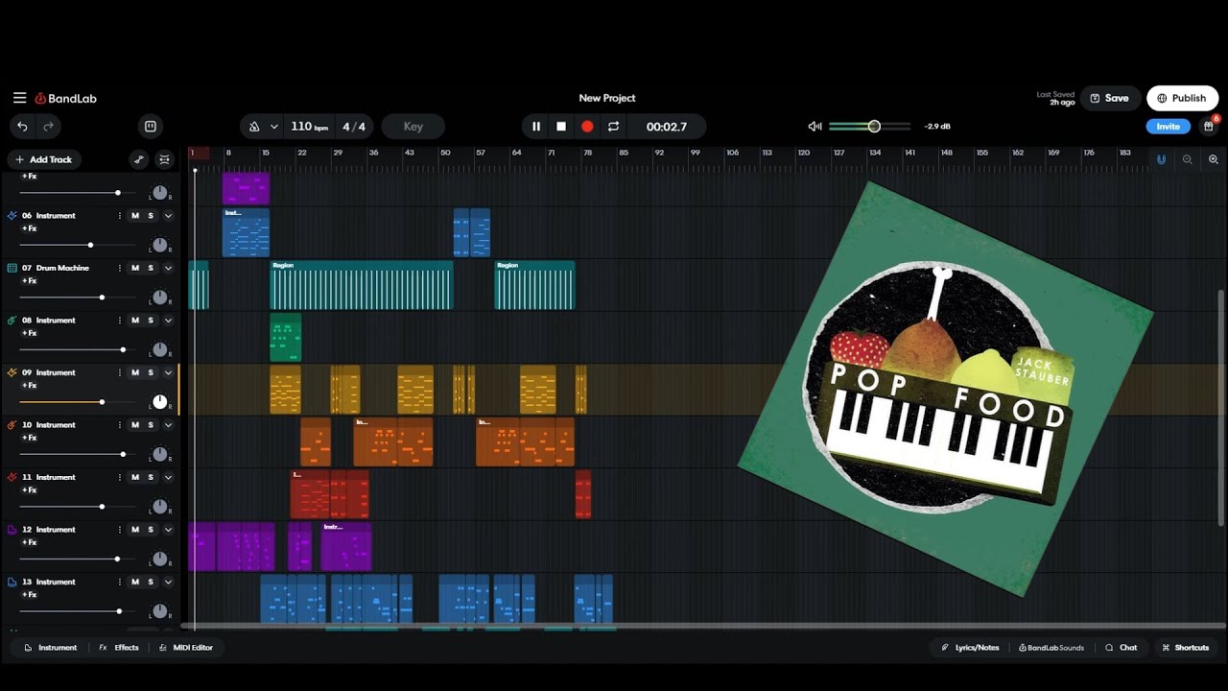1228x691 pixels.
Task: Mute track 12 Instrument
Action: point(135,530)
